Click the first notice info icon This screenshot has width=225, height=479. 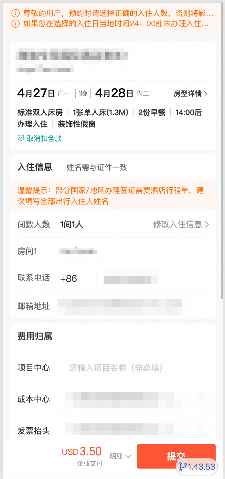15,14
